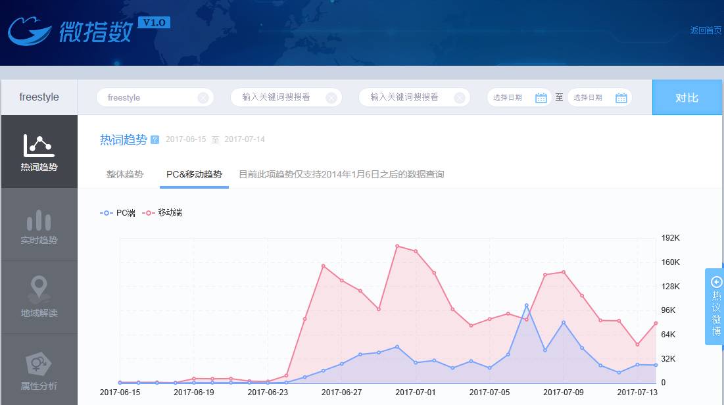Select the PC&移动趋势 tab
The height and width of the screenshot is (405, 724).
(193, 174)
